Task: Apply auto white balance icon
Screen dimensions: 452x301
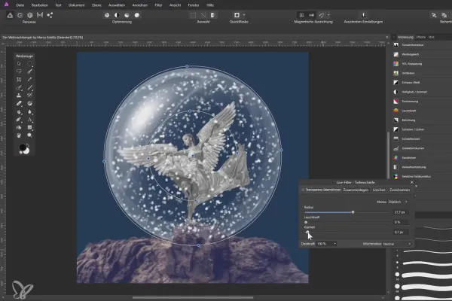Action: 137,15
